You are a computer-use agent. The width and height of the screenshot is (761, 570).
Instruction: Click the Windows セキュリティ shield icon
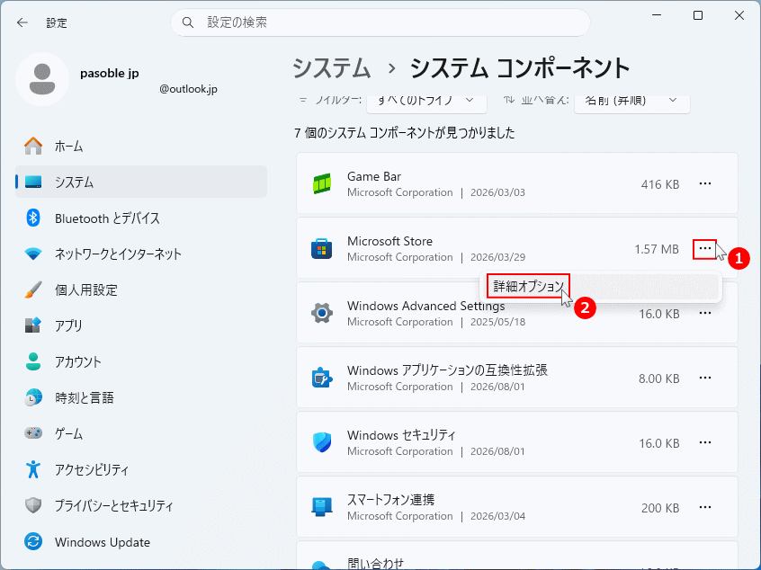click(322, 443)
